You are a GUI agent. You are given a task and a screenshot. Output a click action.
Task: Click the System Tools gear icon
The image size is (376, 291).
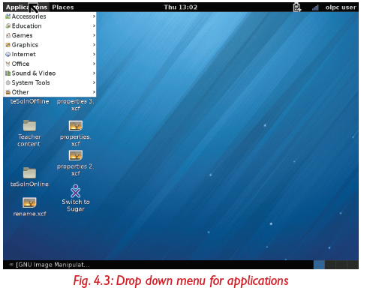pyautogui.click(x=8, y=82)
